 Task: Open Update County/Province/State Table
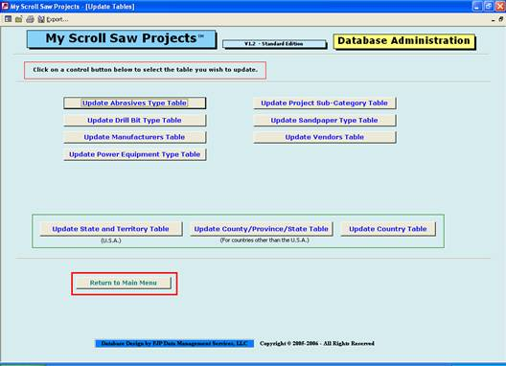point(261,229)
